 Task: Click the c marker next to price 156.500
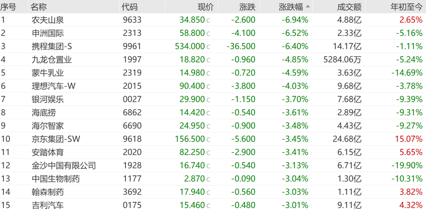(x=208, y=139)
